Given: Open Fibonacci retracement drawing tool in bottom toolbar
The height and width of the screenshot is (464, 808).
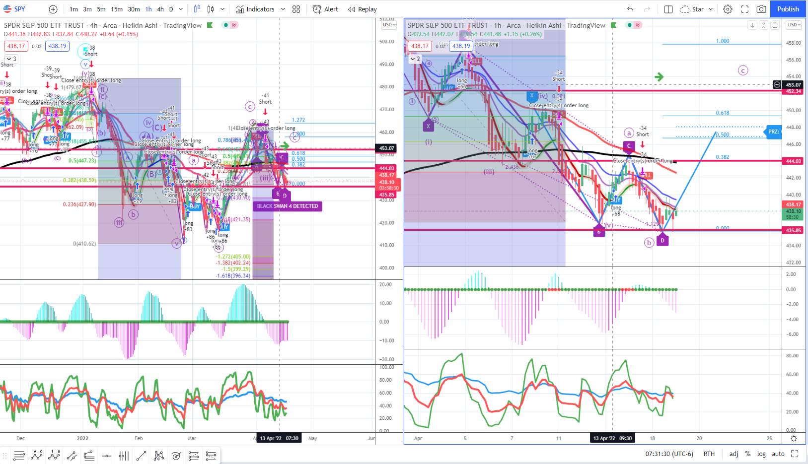Looking at the screenshot, I should point(19,455).
